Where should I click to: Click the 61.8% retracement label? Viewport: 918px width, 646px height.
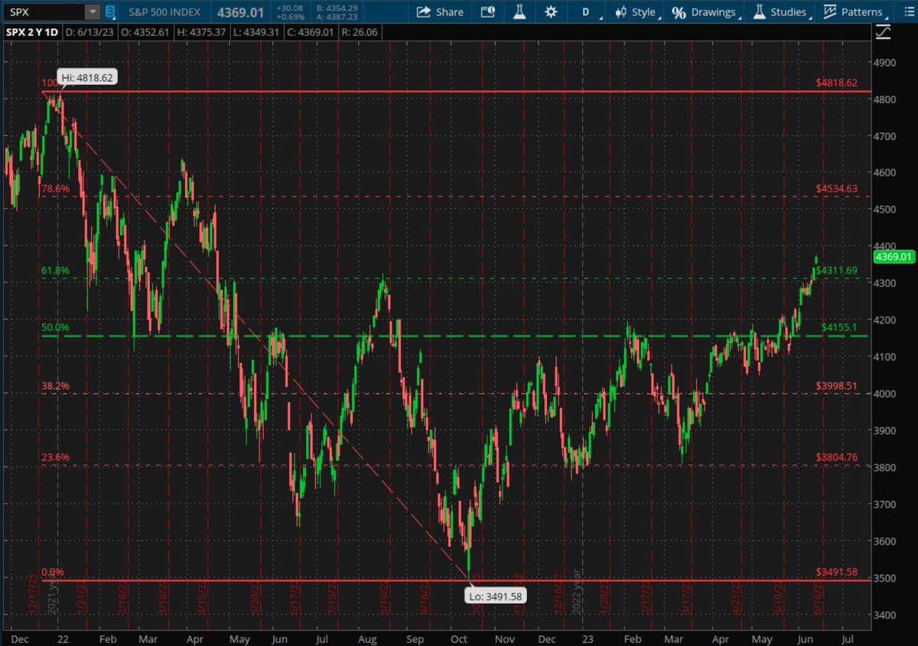tap(55, 270)
